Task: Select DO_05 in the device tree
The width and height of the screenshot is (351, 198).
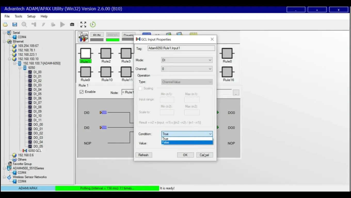Action: coord(38,146)
